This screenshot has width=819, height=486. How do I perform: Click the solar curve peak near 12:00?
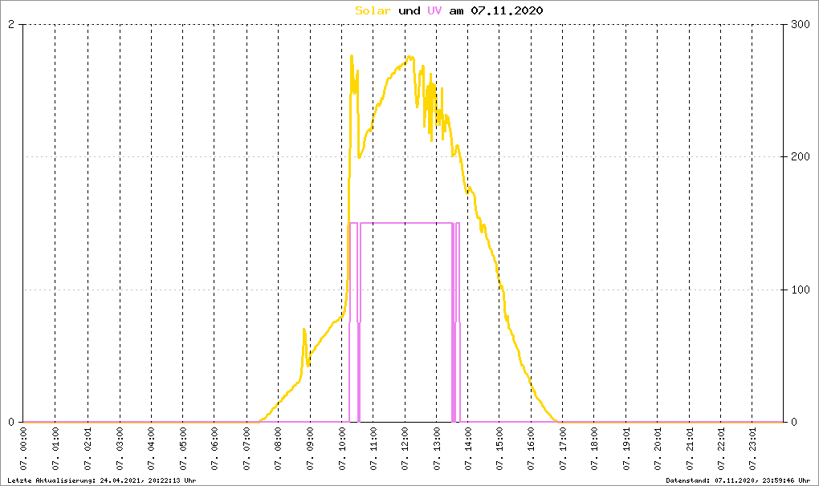(409, 57)
